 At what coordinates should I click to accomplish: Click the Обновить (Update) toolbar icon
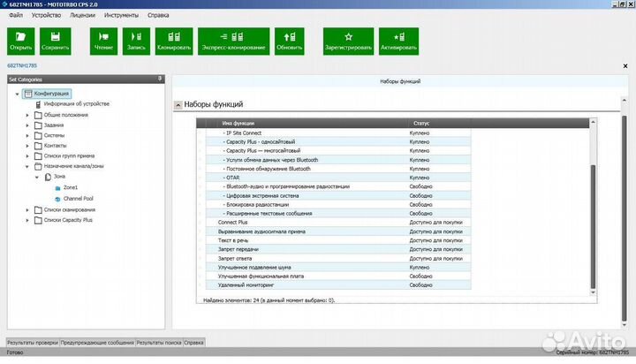pos(289,40)
